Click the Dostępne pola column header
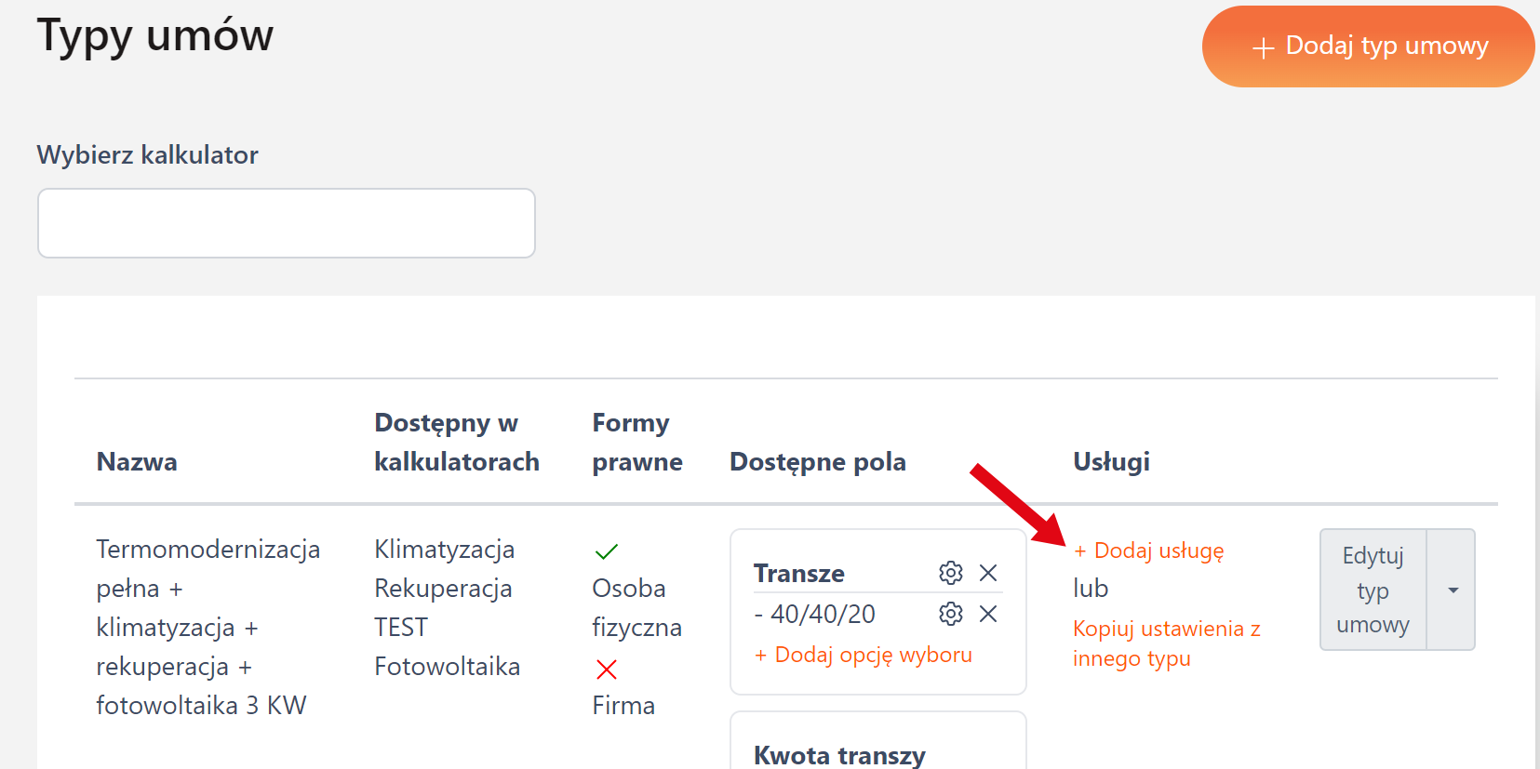The width and height of the screenshot is (1540, 769). [817, 462]
